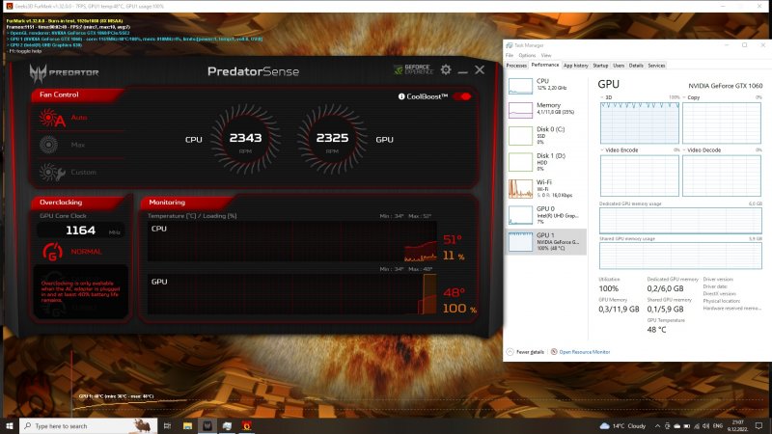Screen dimensions: 772x434
Task: Select CPU in Task Manager sidebar
Action: [546, 85]
